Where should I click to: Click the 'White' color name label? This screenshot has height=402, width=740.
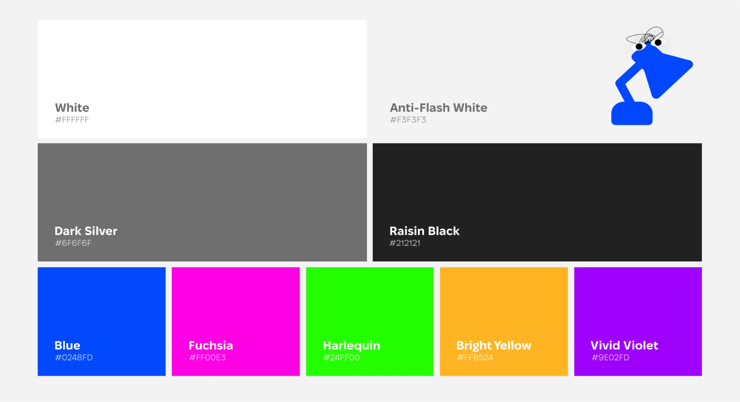[x=72, y=108]
